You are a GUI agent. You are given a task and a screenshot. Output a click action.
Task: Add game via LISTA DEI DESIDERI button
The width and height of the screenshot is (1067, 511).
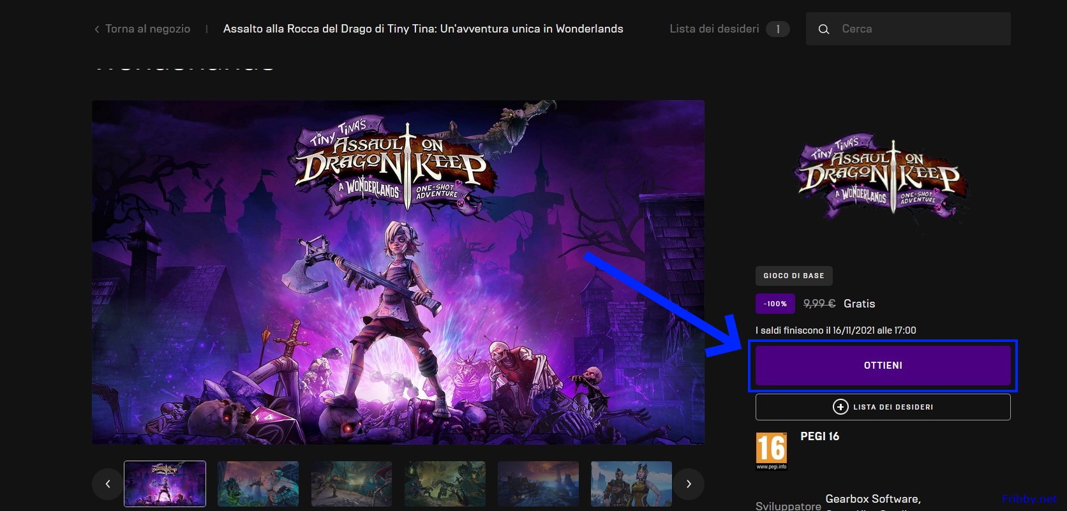click(883, 407)
